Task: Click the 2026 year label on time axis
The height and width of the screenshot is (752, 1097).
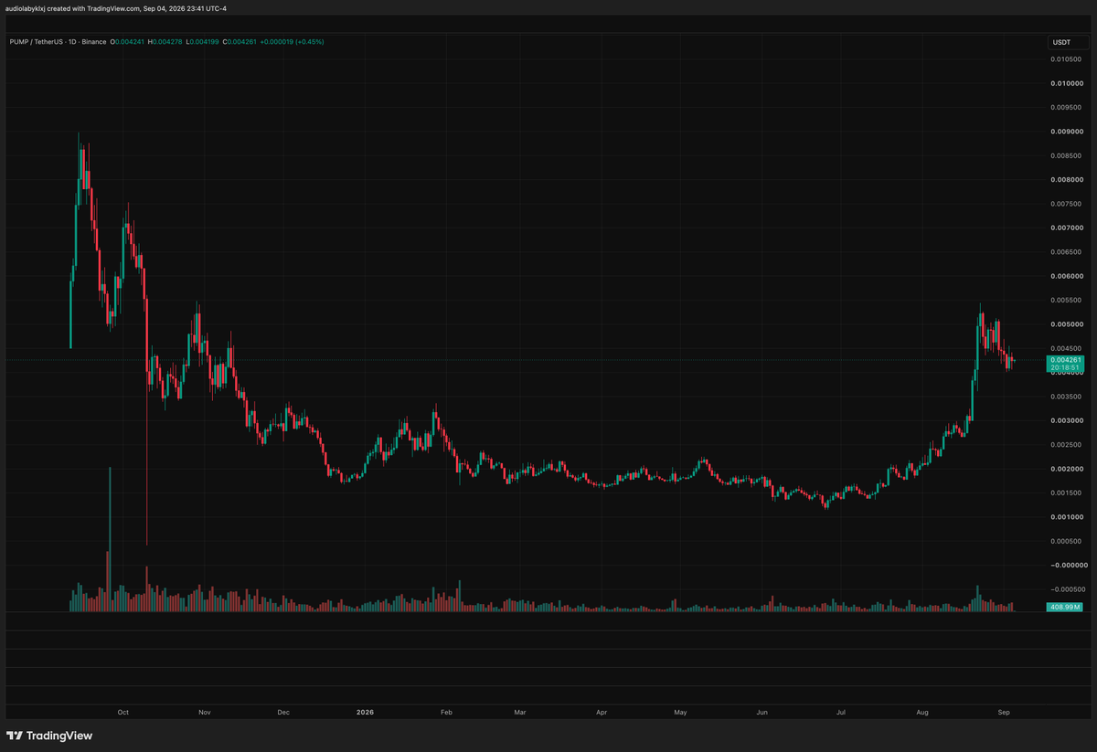Action: click(x=365, y=712)
